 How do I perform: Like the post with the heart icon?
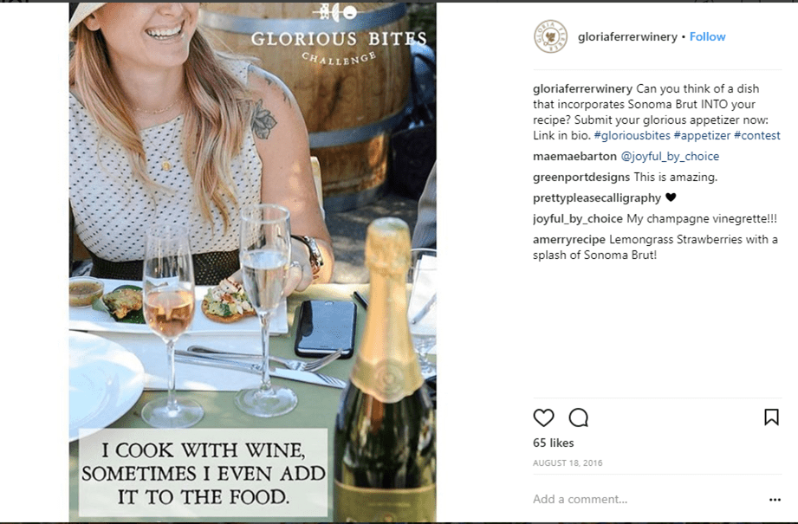543,417
